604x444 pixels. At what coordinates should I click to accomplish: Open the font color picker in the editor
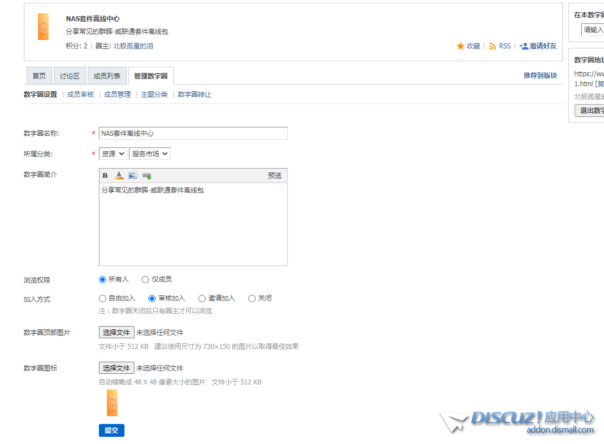pyautogui.click(x=119, y=175)
